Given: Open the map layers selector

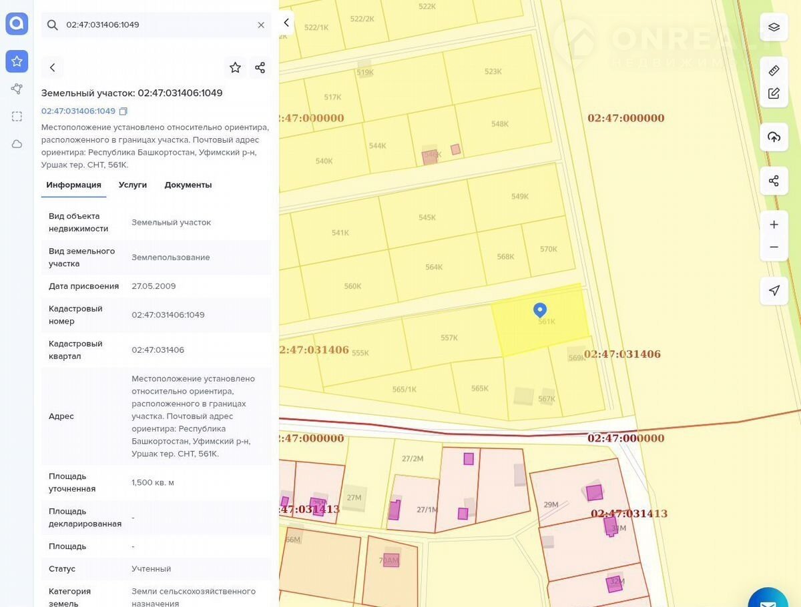Looking at the screenshot, I should 774,27.
